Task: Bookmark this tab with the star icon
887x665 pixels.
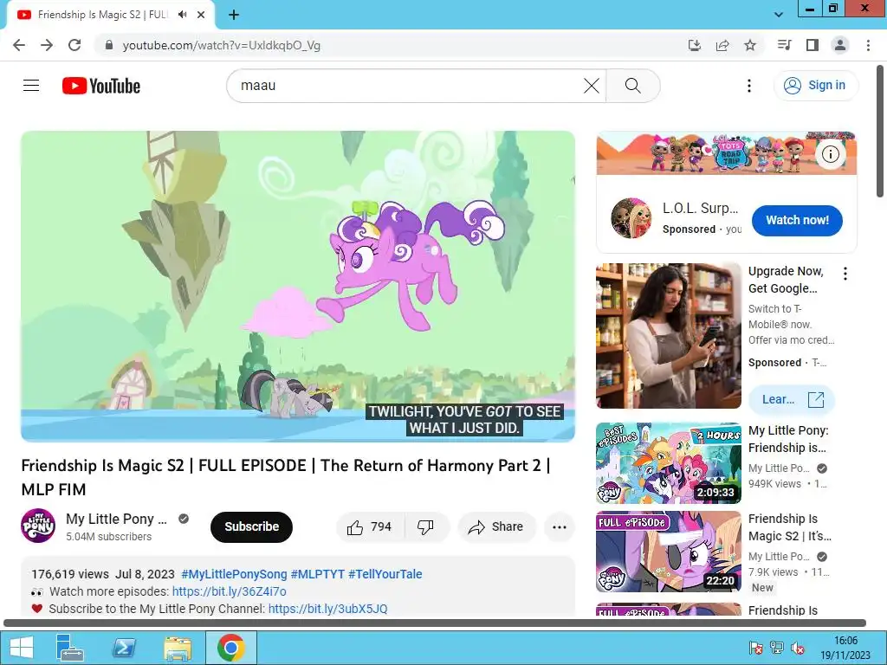Action: tap(750, 45)
